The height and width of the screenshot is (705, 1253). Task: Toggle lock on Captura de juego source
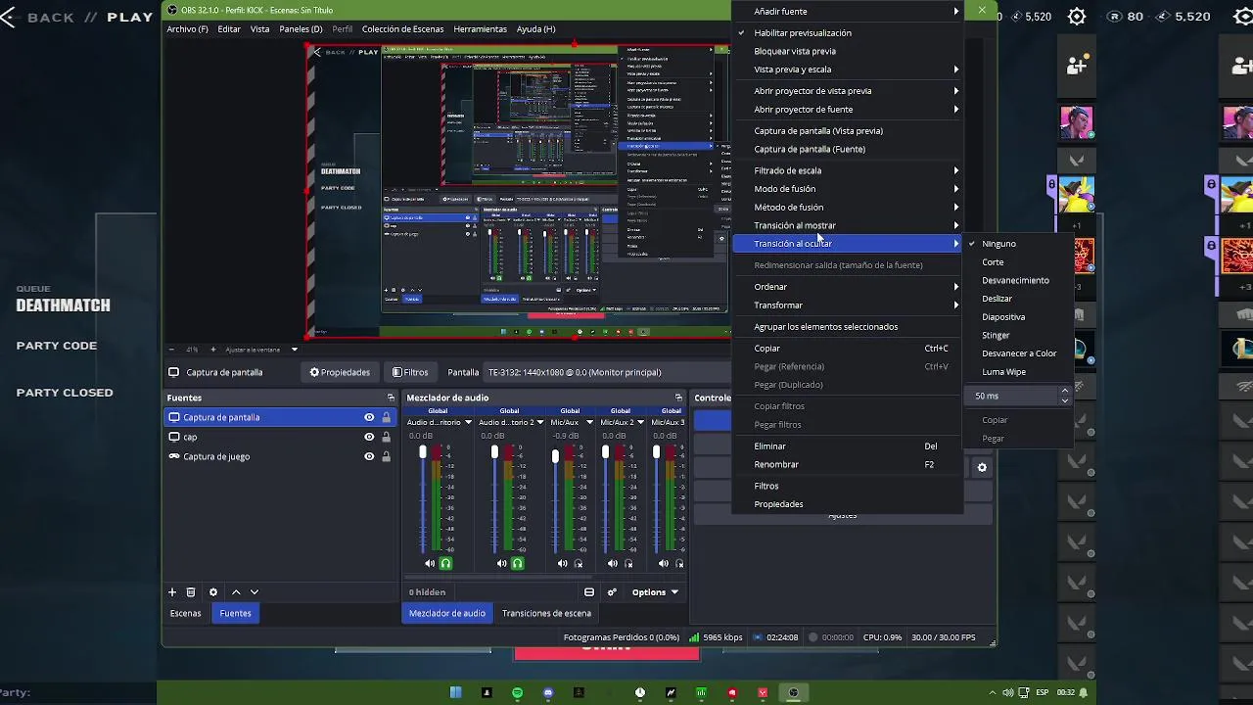pyautogui.click(x=386, y=456)
